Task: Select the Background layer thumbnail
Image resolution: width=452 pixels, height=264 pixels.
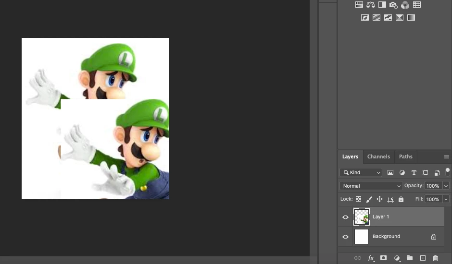Action: point(362,237)
